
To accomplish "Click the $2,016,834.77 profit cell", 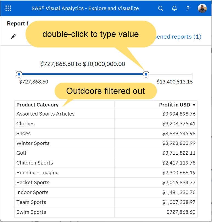I will (x=156, y=183).
